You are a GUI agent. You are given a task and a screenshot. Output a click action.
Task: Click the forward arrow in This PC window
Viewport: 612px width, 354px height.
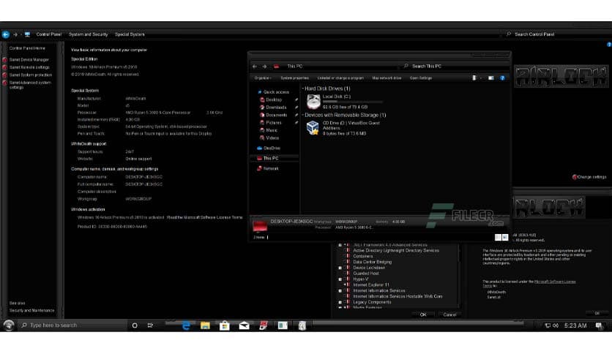pyautogui.click(x=264, y=67)
